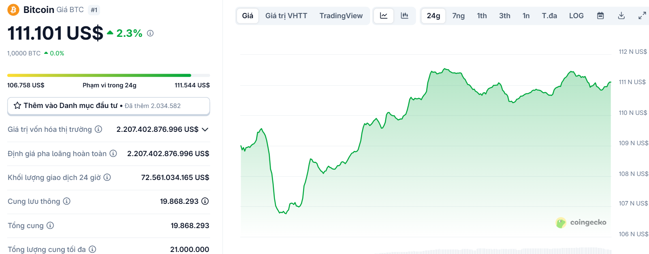The height and width of the screenshot is (254, 649).
Task: Select the 1th time range
Action: click(x=482, y=16)
